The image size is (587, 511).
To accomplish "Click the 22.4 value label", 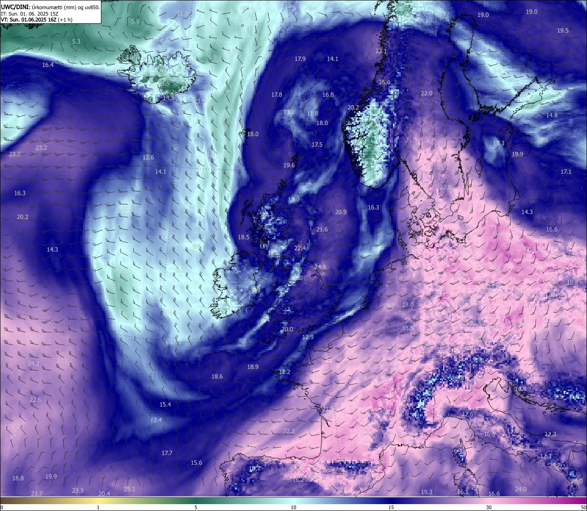I will pyautogui.click(x=299, y=248).
